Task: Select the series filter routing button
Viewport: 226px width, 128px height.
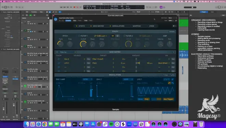Action: (x=113, y=36)
